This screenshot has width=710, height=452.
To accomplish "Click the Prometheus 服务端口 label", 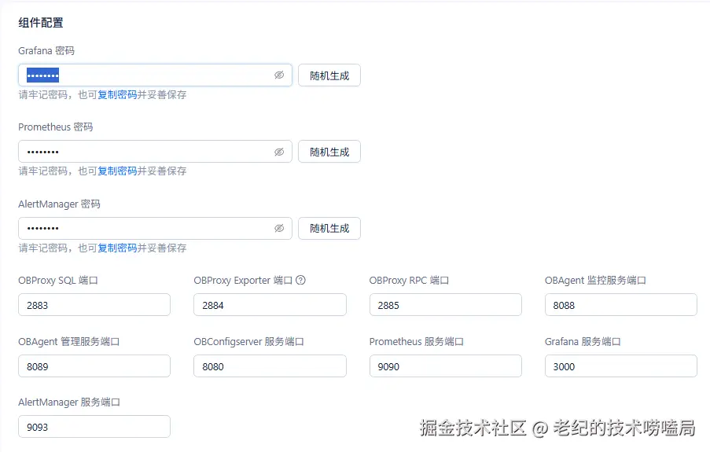I will 416,342.
